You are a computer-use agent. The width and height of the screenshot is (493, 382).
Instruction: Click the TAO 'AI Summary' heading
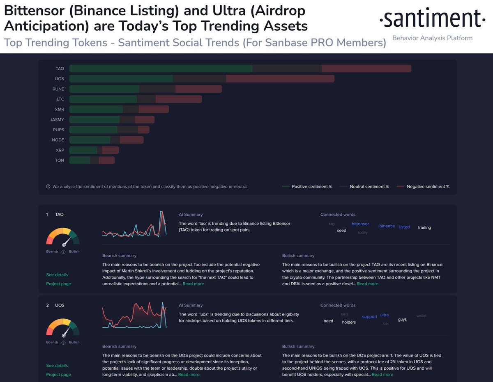[x=191, y=215]
